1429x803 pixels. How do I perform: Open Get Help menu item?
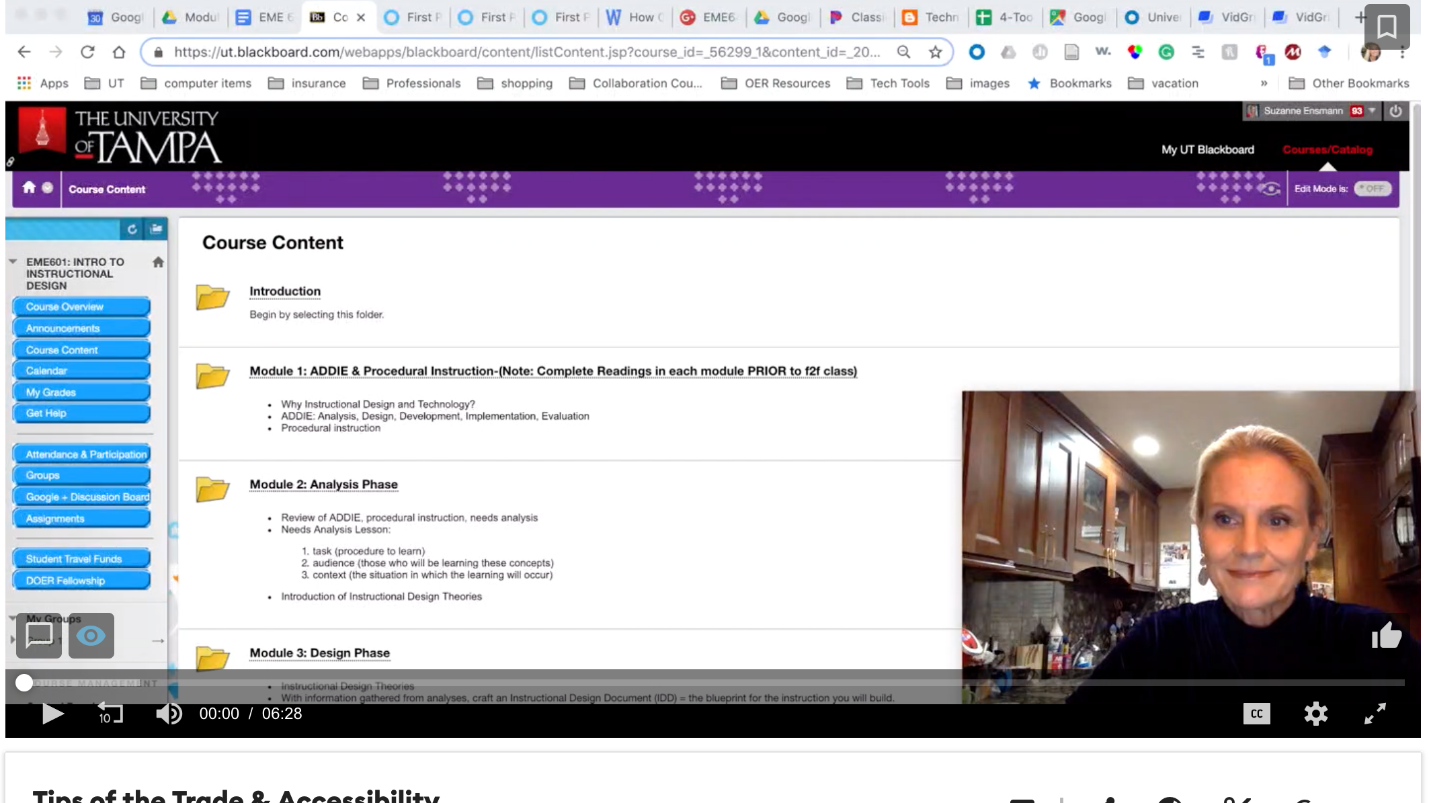(81, 413)
